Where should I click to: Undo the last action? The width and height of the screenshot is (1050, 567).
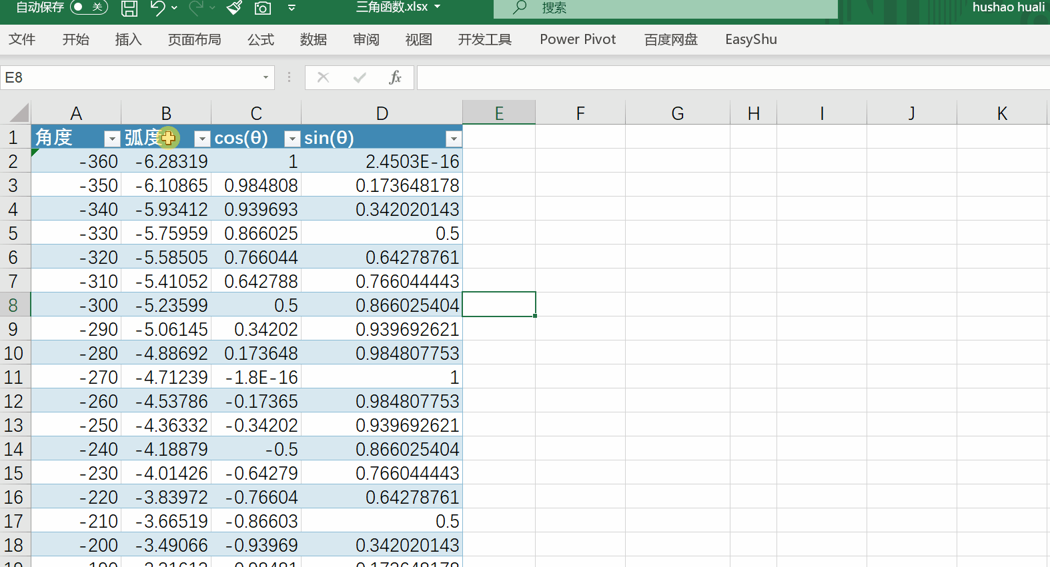point(157,8)
